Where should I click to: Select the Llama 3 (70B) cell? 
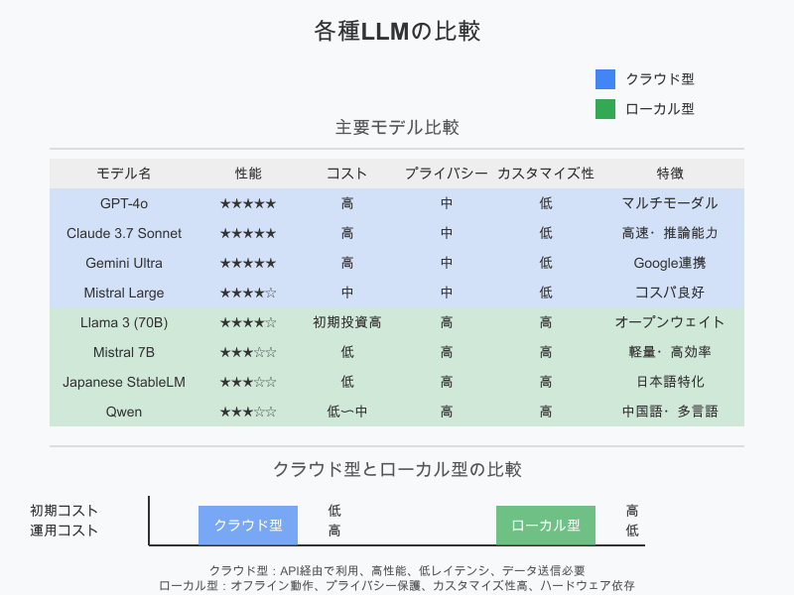tap(124, 323)
